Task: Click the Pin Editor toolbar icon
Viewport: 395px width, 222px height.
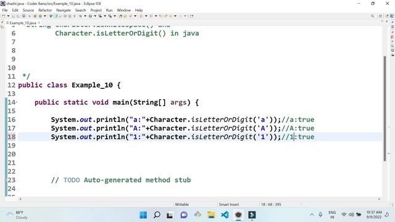Action: (191, 16)
